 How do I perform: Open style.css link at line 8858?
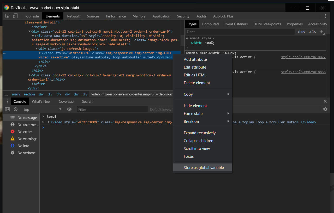click(x=303, y=72)
